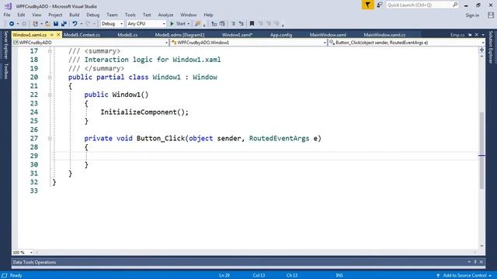The height and width of the screenshot is (279, 497).
Task: Click the split editor icon above scrollbar
Action: click(481, 50)
